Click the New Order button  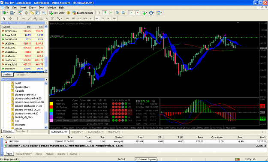[57, 13]
